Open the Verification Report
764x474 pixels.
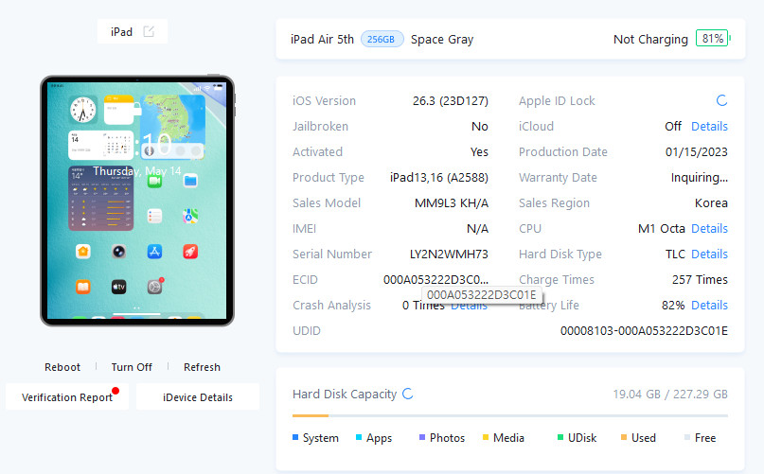click(67, 397)
